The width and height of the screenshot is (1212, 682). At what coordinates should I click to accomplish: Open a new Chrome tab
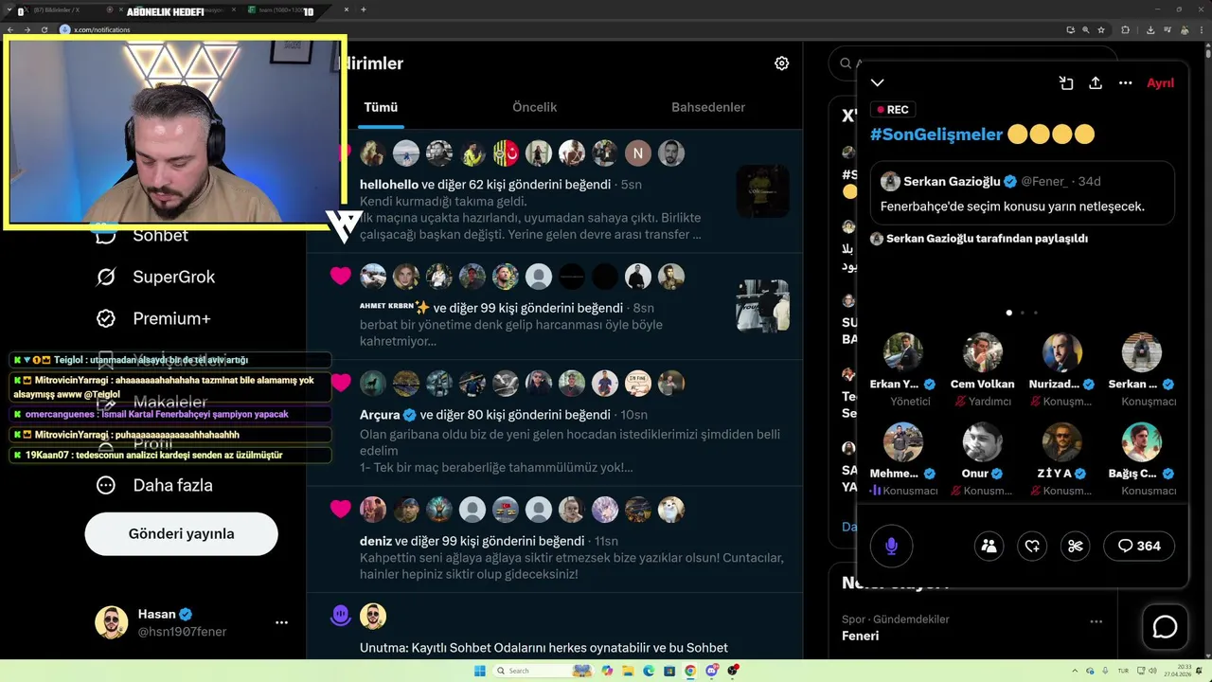[x=364, y=9]
